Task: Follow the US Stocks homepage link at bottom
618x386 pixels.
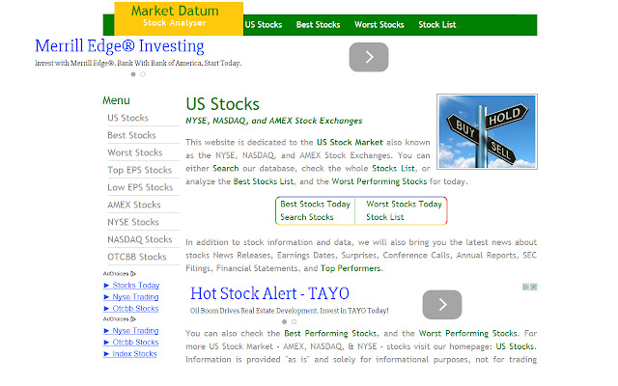Action: tap(515, 346)
